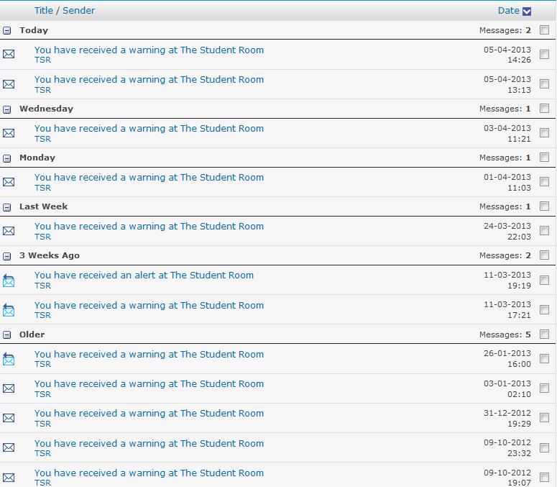Tick checkbox for message dated 11-03-2013 17:21
Viewport: 557px width, 487px height.
[x=544, y=309]
